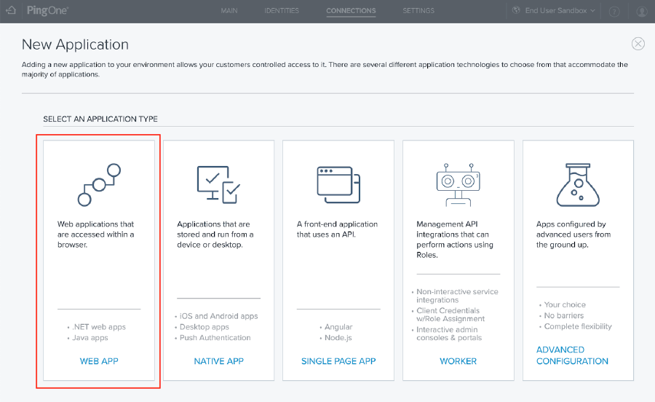Image resolution: width=655 pixels, height=402 pixels.
Task: Go to the Main tab
Action: [x=229, y=11]
